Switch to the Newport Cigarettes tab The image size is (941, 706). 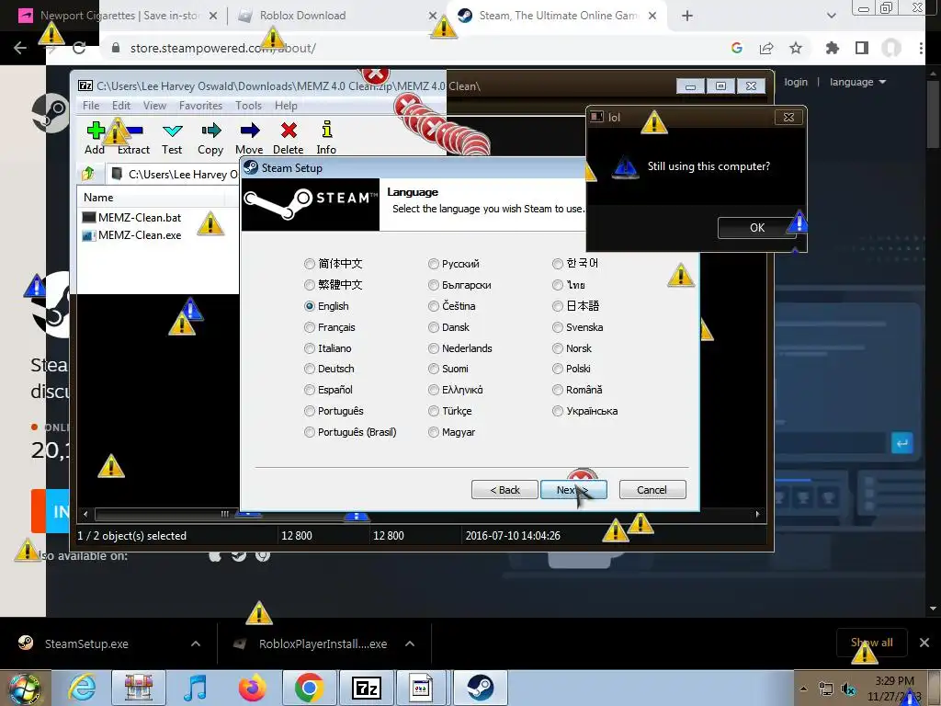pos(120,16)
